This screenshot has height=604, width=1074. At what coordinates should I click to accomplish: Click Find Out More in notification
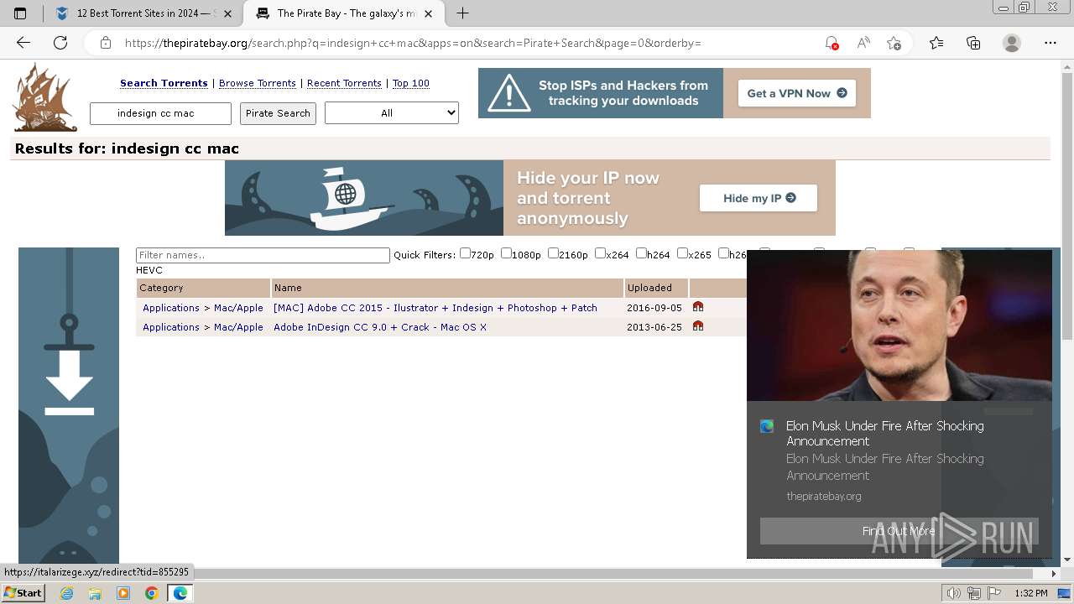[899, 531]
